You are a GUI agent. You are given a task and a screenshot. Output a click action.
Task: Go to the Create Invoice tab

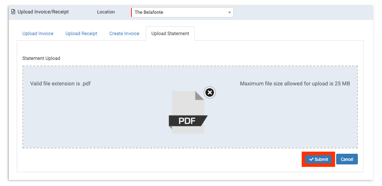(x=124, y=34)
